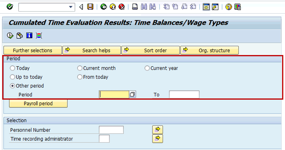
Task: Click the Time recording administrator field
Action: [x=104, y=139]
